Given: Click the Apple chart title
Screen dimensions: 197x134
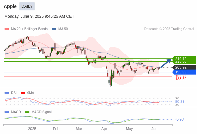Looking at the screenshot, I should coord(10,6).
